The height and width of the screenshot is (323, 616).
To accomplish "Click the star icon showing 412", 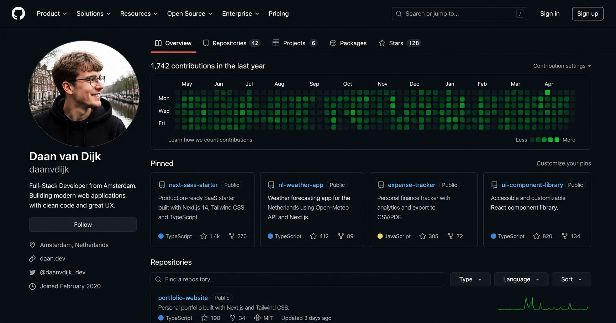I will [x=313, y=236].
